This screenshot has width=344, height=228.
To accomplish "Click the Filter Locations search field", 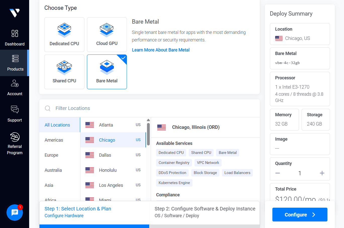I will coord(150,108).
